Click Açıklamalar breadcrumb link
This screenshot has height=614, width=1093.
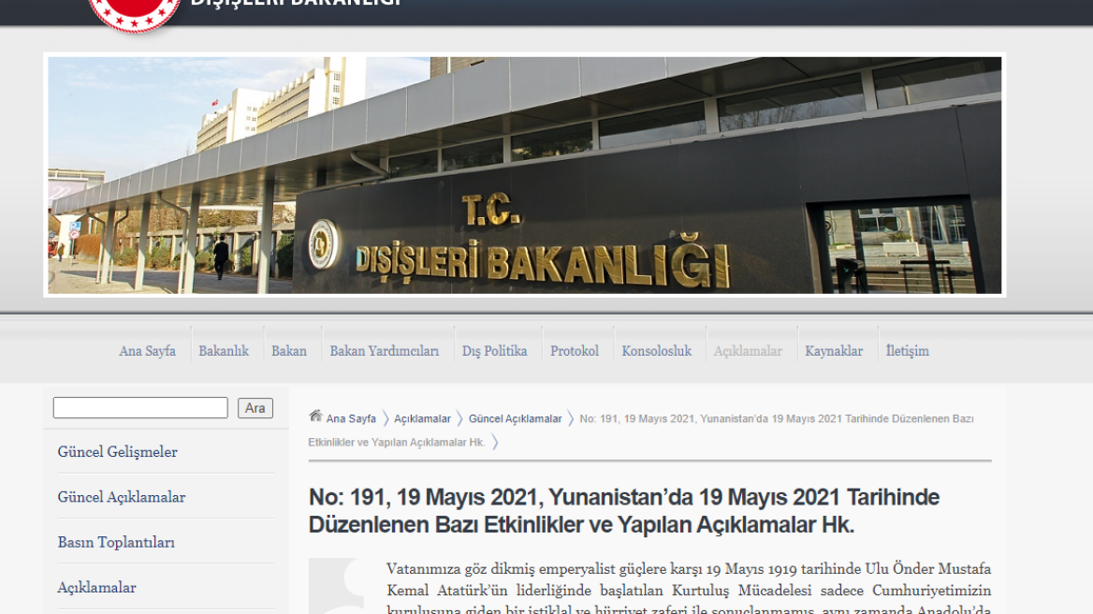click(422, 419)
